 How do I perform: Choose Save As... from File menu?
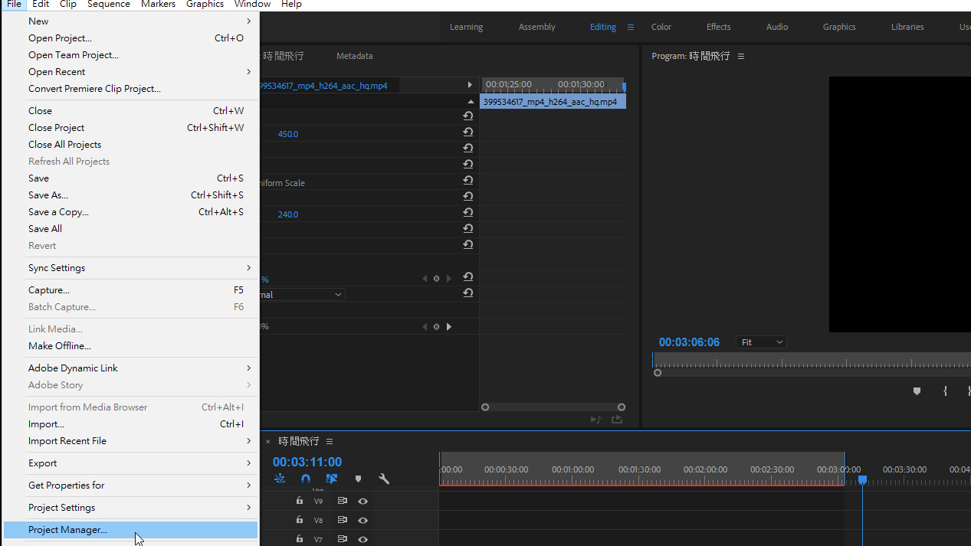click(130, 195)
